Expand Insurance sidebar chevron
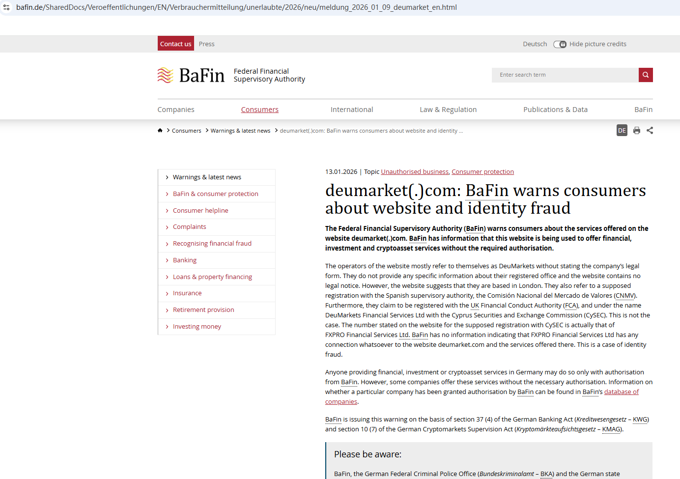The height and width of the screenshot is (479, 680). click(167, 293)
